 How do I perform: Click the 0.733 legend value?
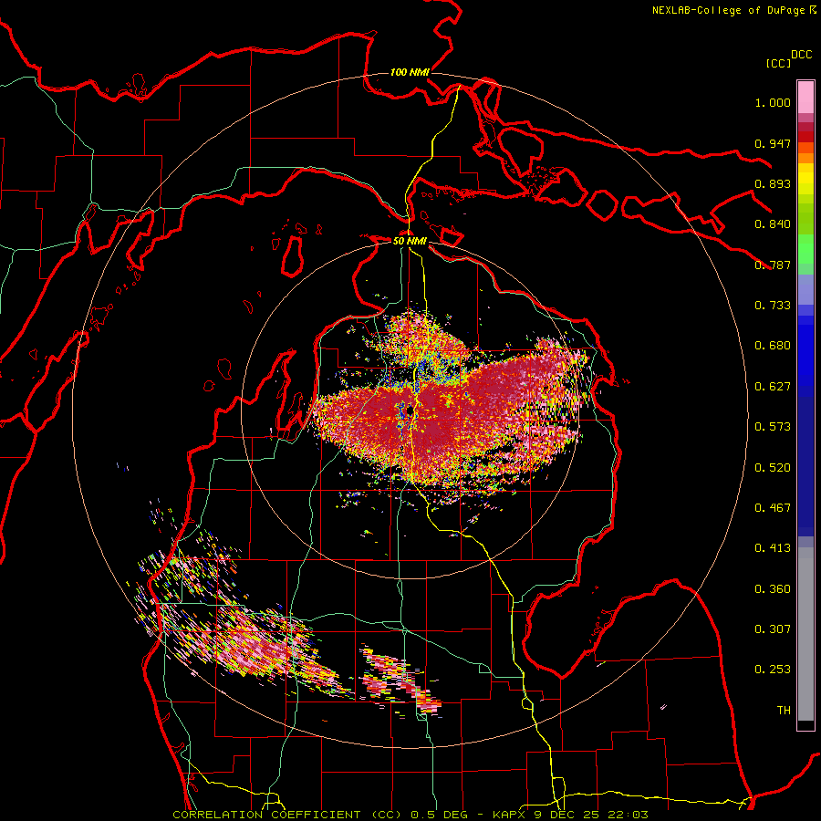pos(773,306)
